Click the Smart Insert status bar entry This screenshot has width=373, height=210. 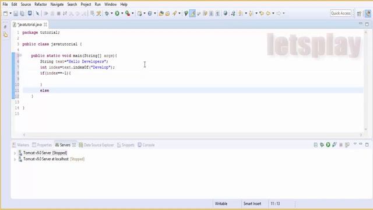click(x=252, y=204)
